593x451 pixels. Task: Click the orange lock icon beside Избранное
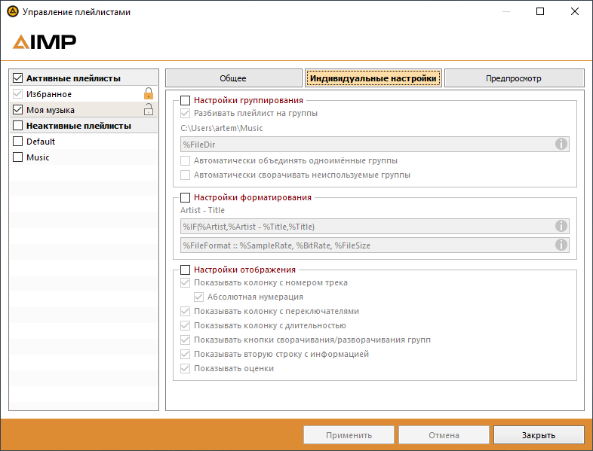tap(149, 94)
